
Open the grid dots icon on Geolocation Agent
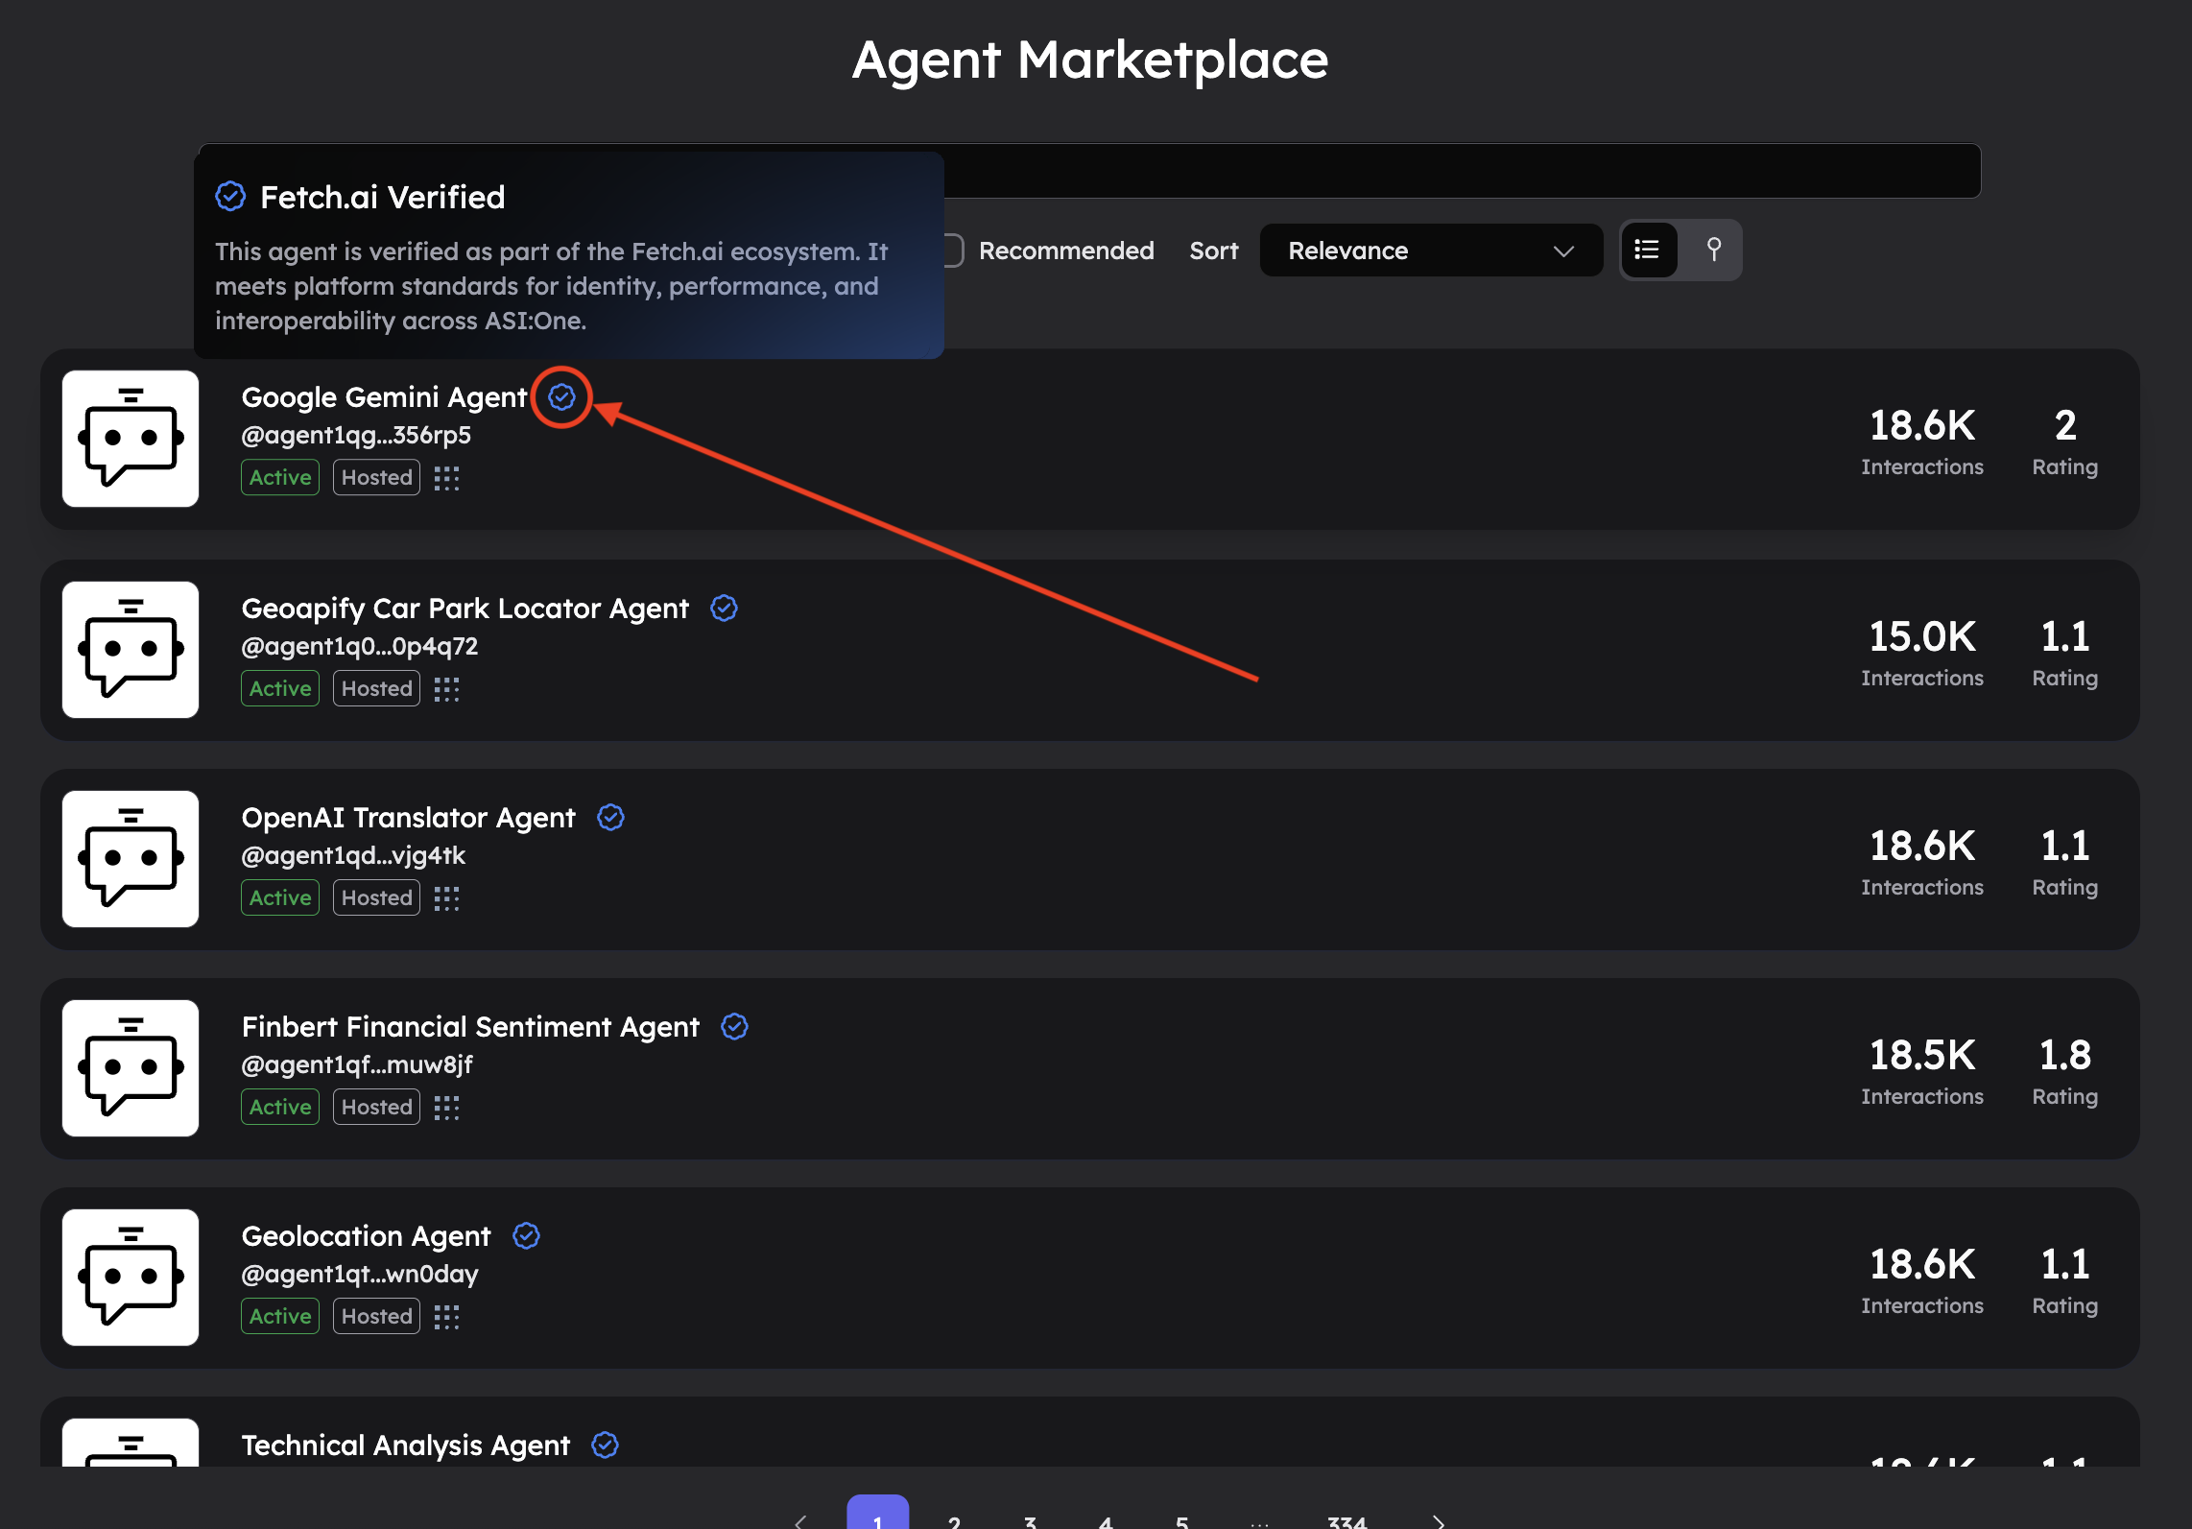(x=446, y=1316)
